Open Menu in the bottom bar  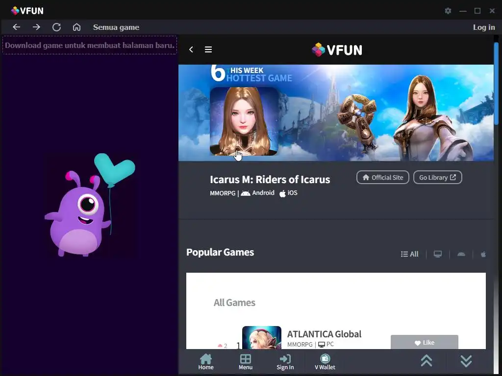coord(246,362)
